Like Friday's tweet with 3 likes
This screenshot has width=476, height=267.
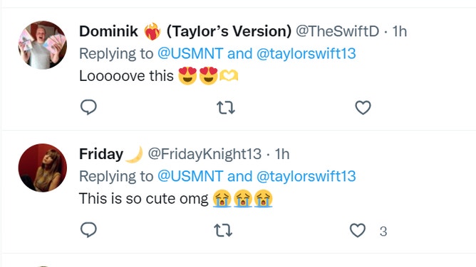coord(358,230)
